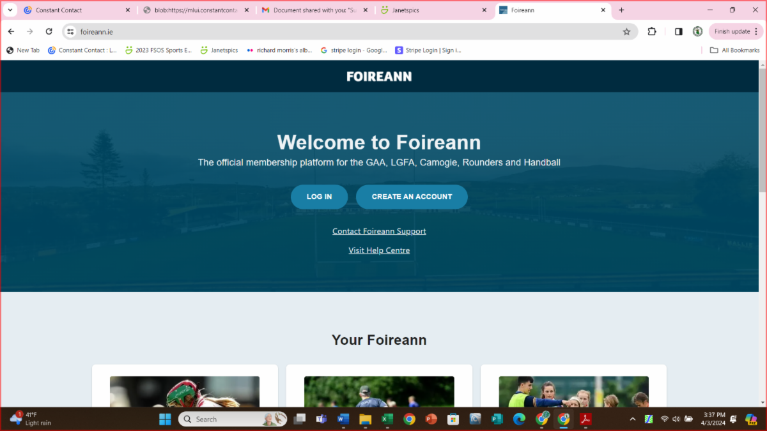Viewport: 767px width, 431px height.
Task: Open Contact Foireann Support link
Action: pos(379,231)
